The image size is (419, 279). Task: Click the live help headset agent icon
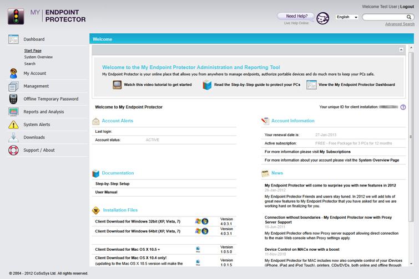coord(323,18)
